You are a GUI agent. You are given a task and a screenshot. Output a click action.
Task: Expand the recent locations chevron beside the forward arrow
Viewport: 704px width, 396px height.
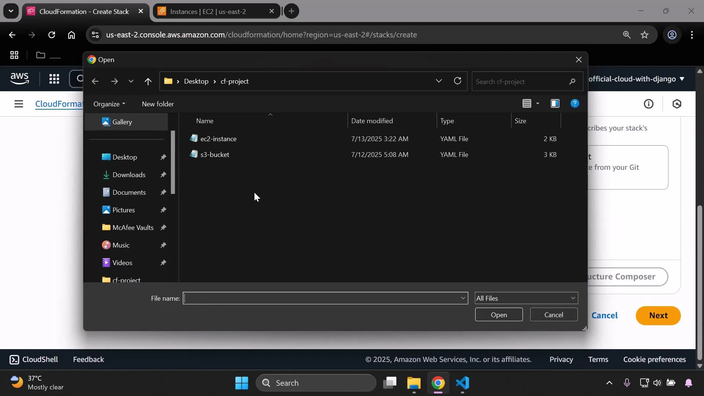pyautogui.click(x=131, y=81)
